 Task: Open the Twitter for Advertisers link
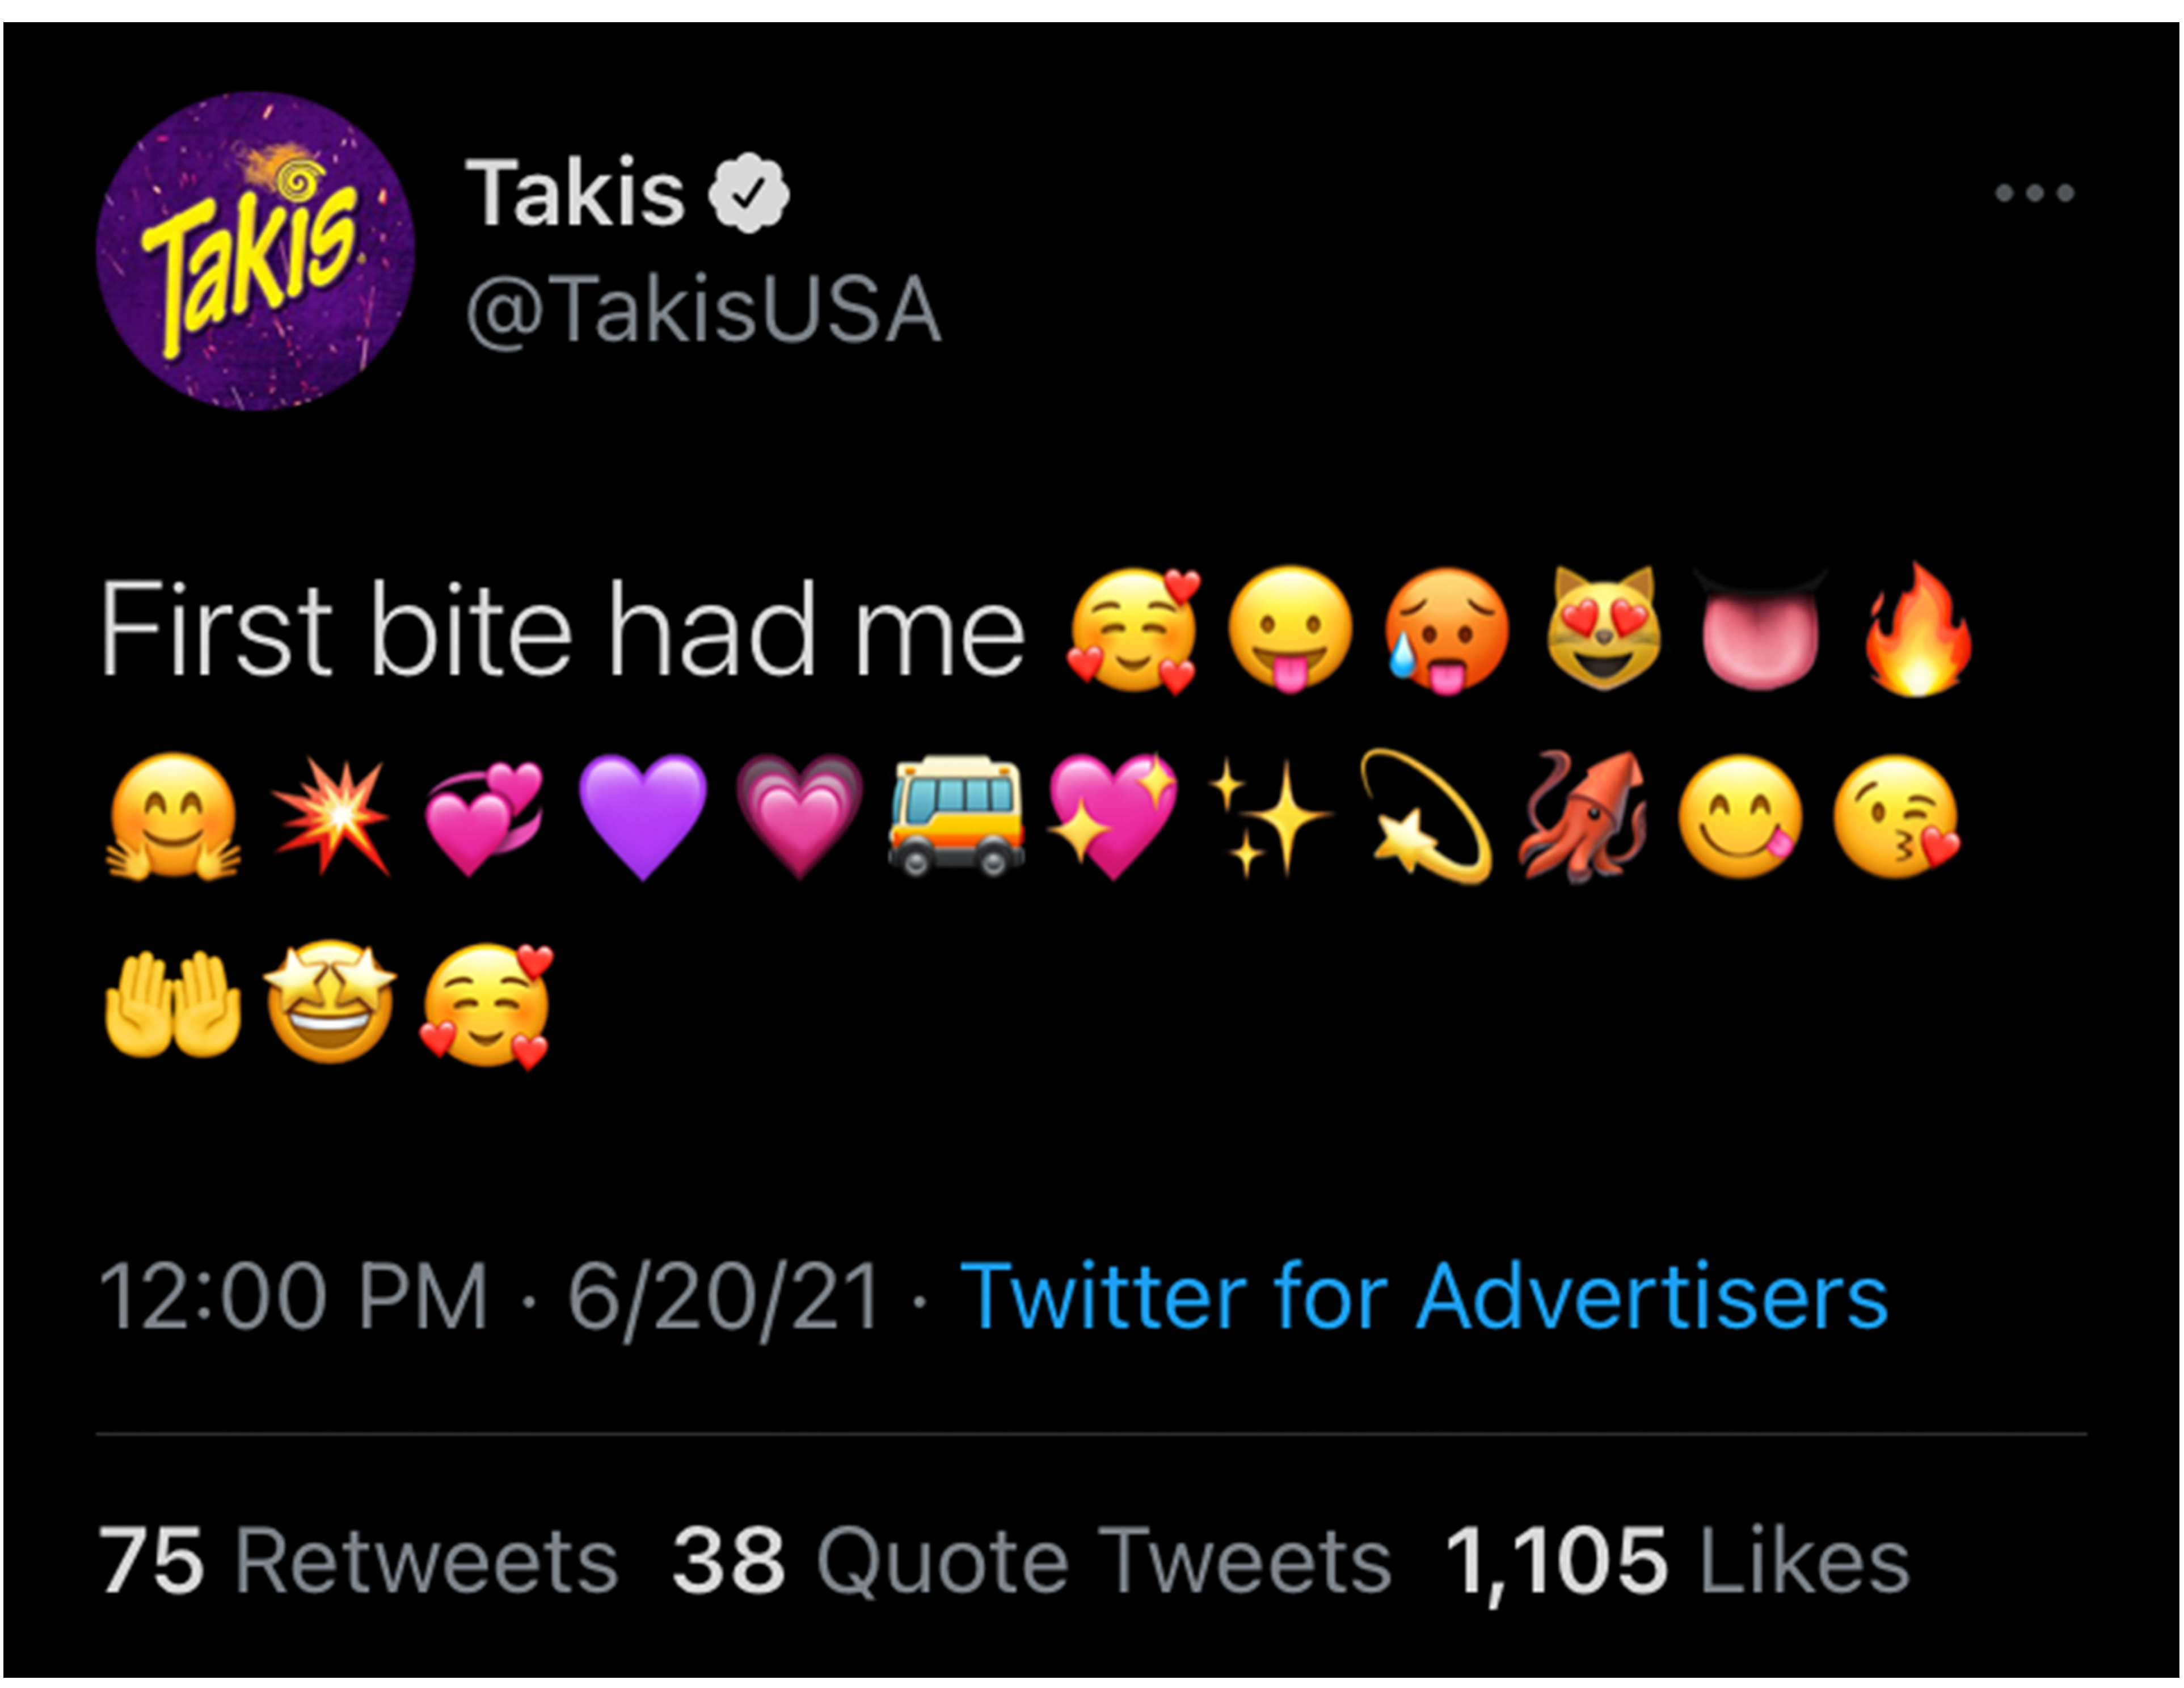pos(1423,1297)
